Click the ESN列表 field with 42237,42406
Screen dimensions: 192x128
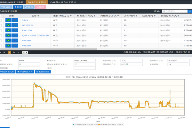(84, 60)
